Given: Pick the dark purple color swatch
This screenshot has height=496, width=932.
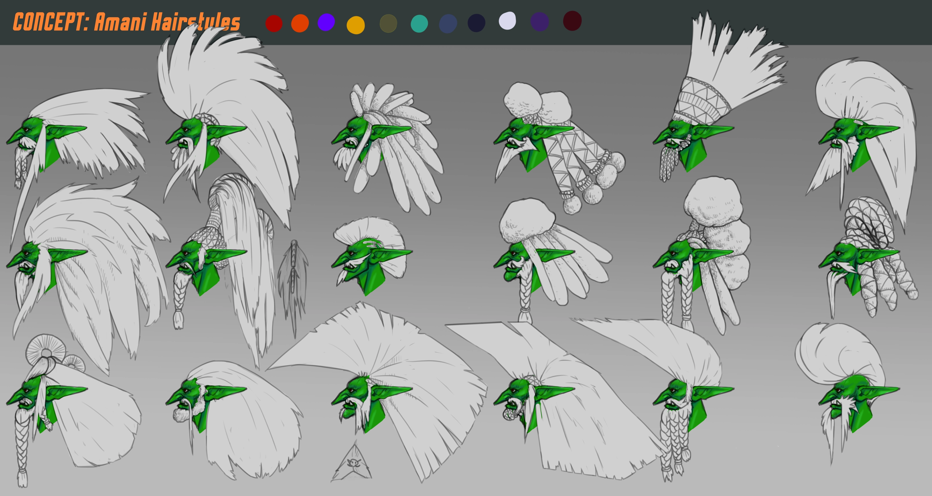Looking at the screenshot, I should click(539, 22).
